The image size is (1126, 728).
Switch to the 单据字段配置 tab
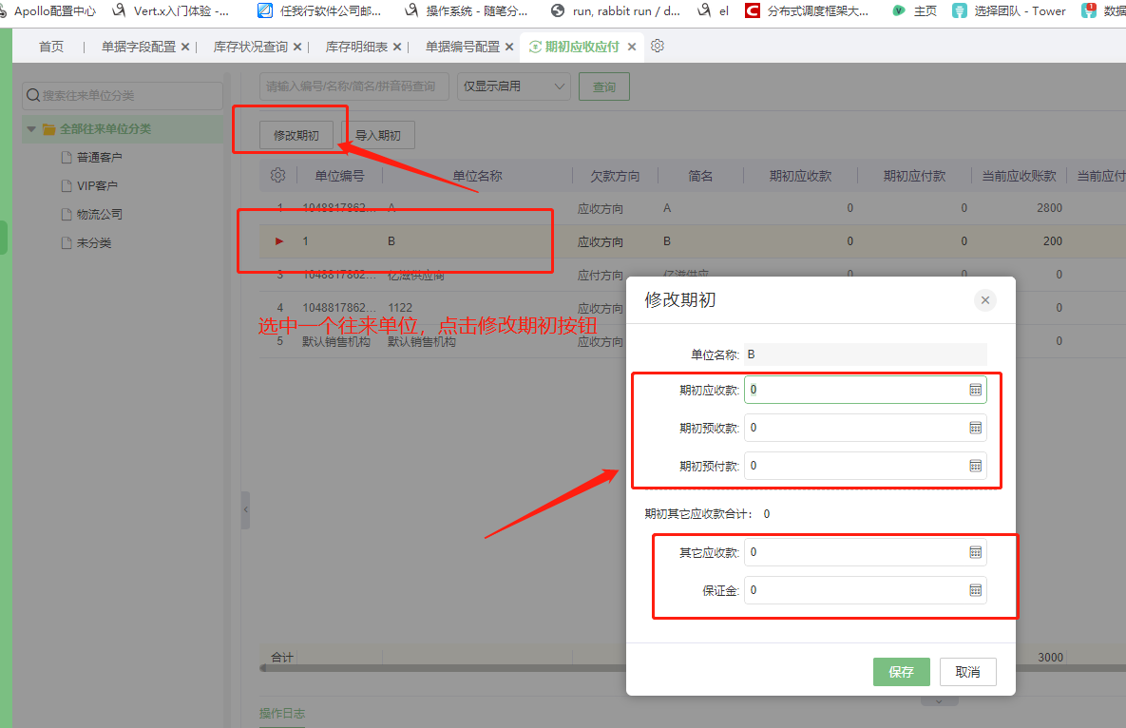coord(139,47)
